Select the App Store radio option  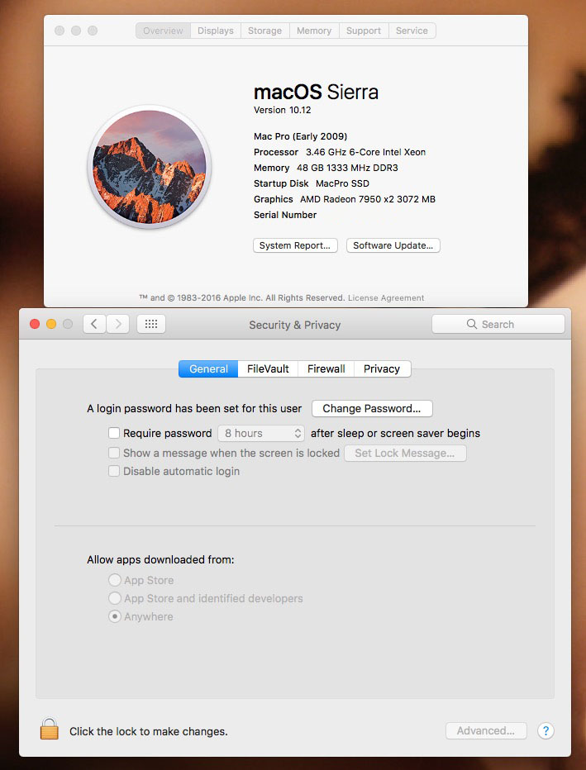pyautogui.click(x=114, y=580)
